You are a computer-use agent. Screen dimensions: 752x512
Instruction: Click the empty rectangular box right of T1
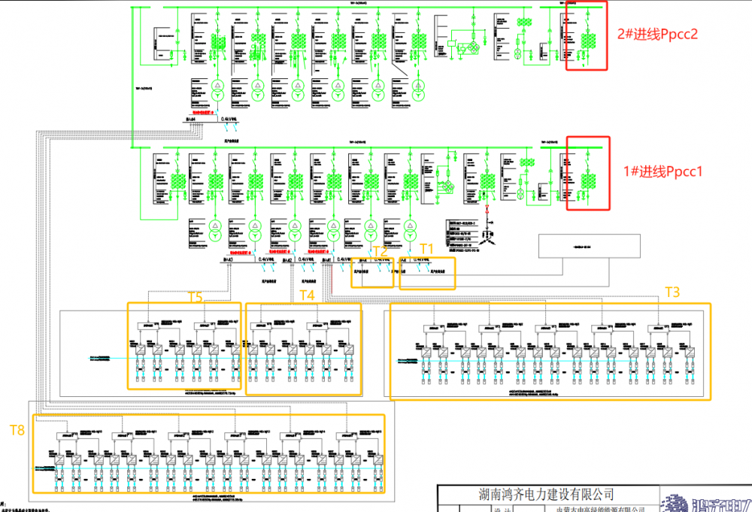coord(589,247)
